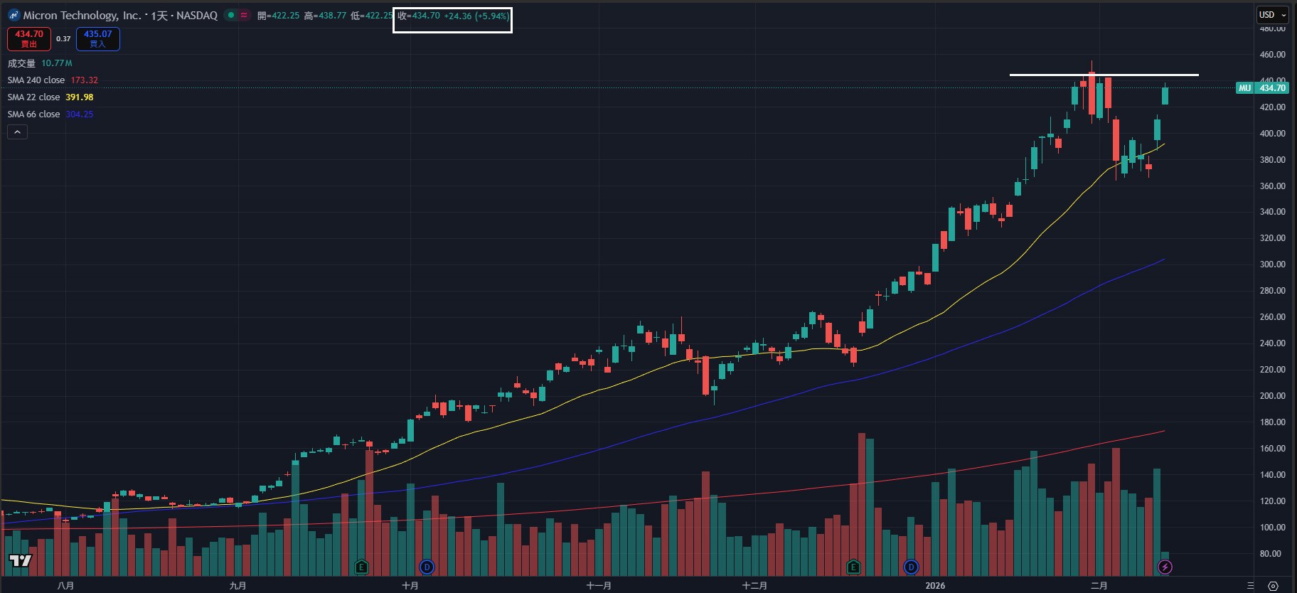Click the purple lightning event icon
1297x593 pixels.
point(1165,567)
